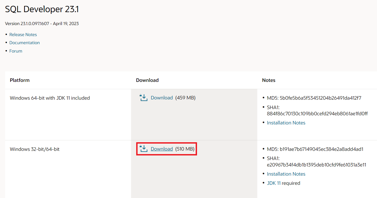Click the (459 MB) file size text
Screen dimensions: 377x198
[185, 98]
